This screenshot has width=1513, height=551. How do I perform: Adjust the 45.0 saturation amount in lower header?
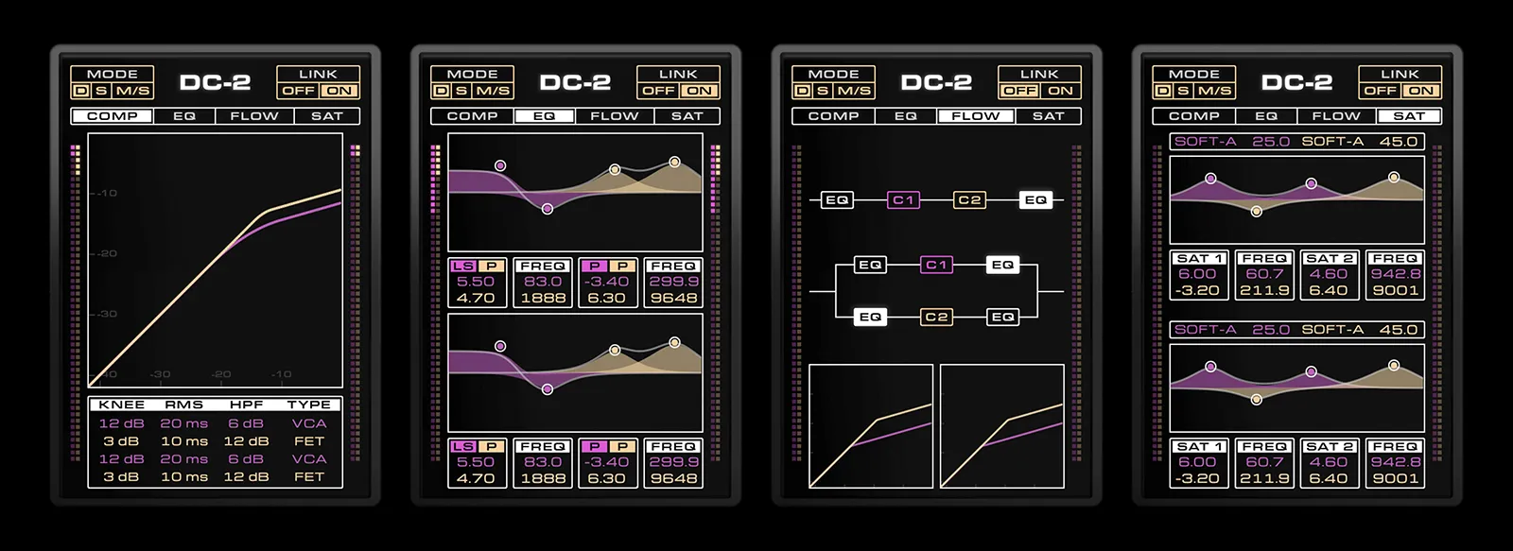[x=1399, y=329]
